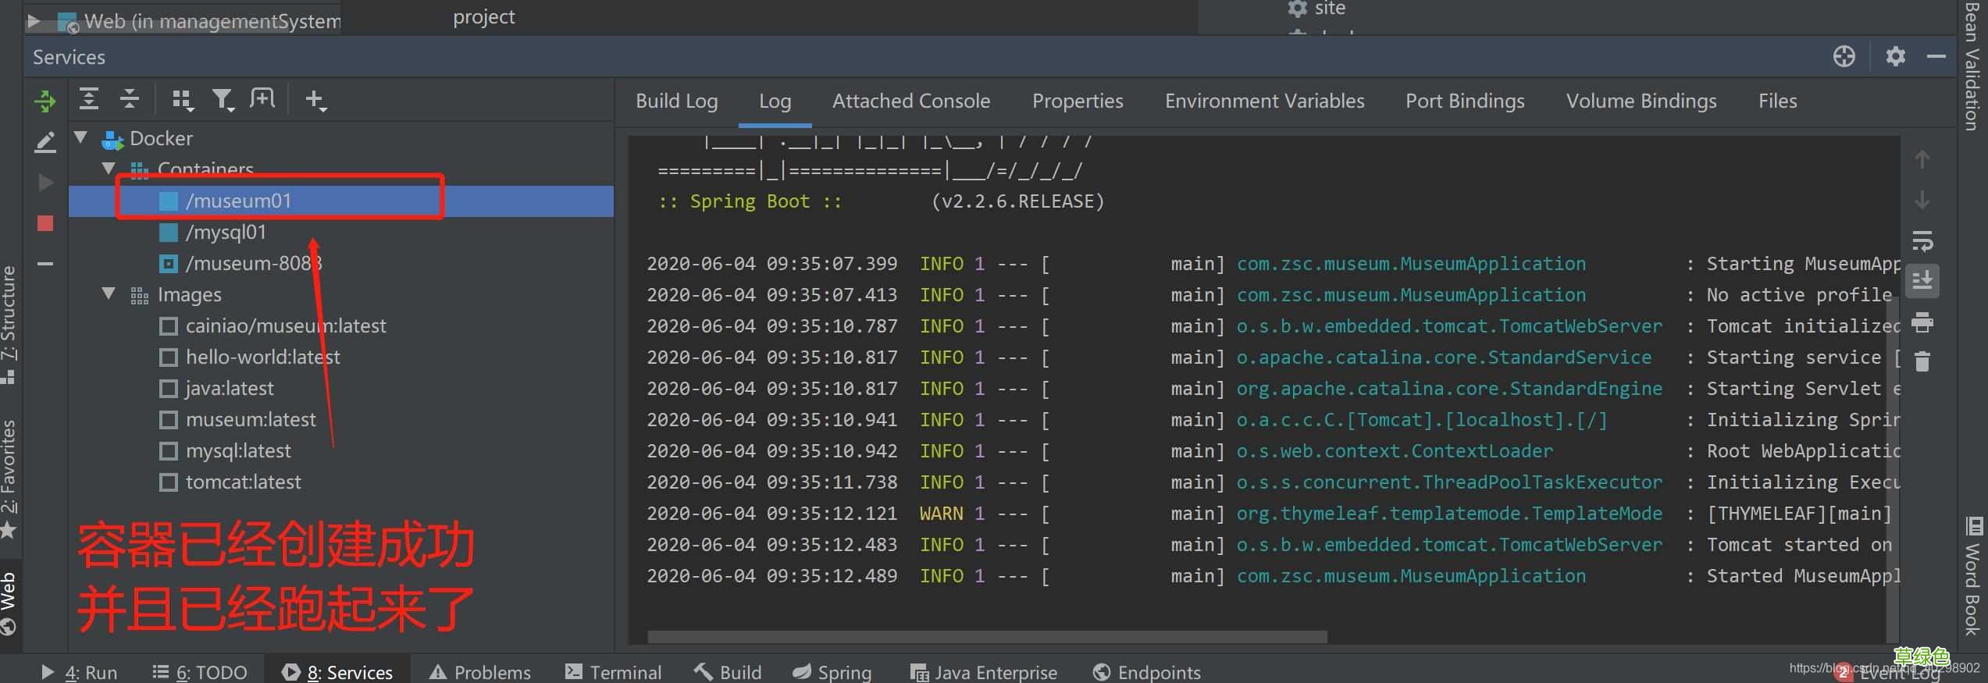The height and width of the screenshot is (683, 1988).
Task: Click the Clear All trash icon
Action: [x=1922, y=361]
